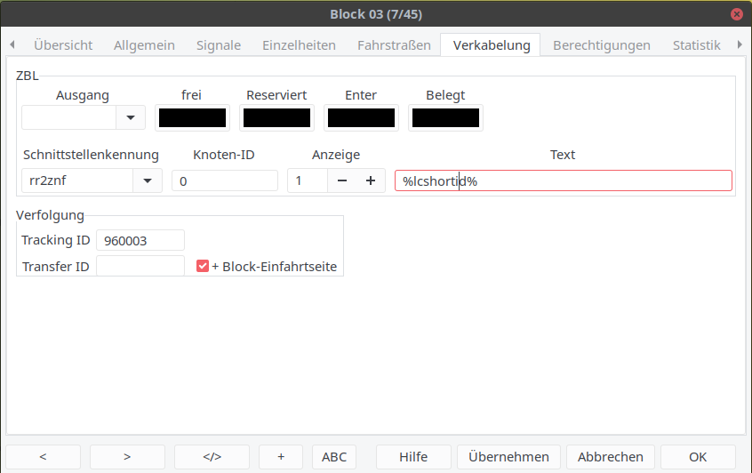
Task: Click the + button in bottom bar
Action: tap(281, 457)
